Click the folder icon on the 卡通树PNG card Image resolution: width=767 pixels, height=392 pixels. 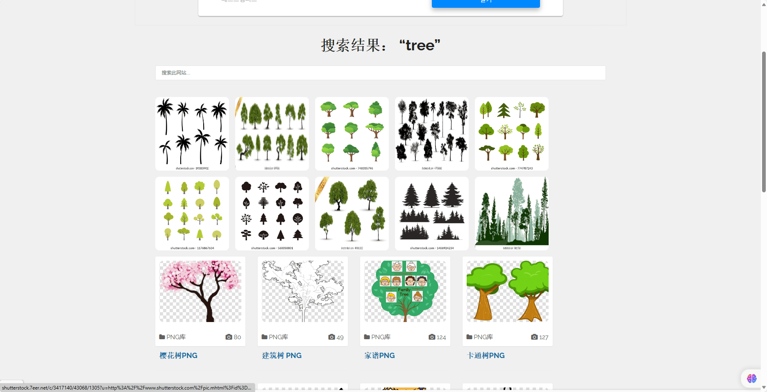pos(470,337)
